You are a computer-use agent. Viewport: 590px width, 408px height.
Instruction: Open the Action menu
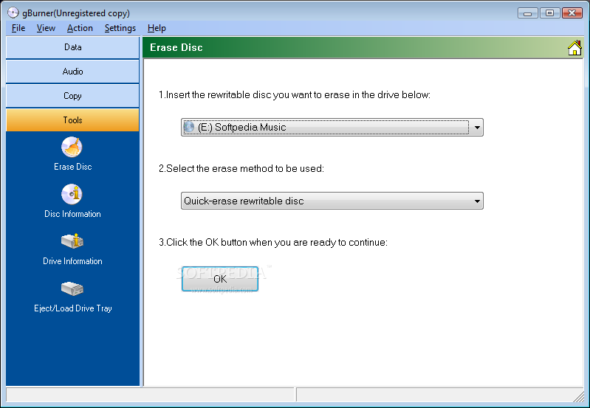tap(80, 28)
